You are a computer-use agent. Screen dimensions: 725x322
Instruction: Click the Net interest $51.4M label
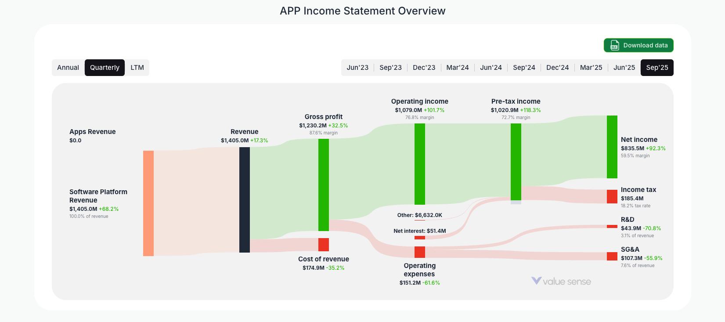click(419, 230)
